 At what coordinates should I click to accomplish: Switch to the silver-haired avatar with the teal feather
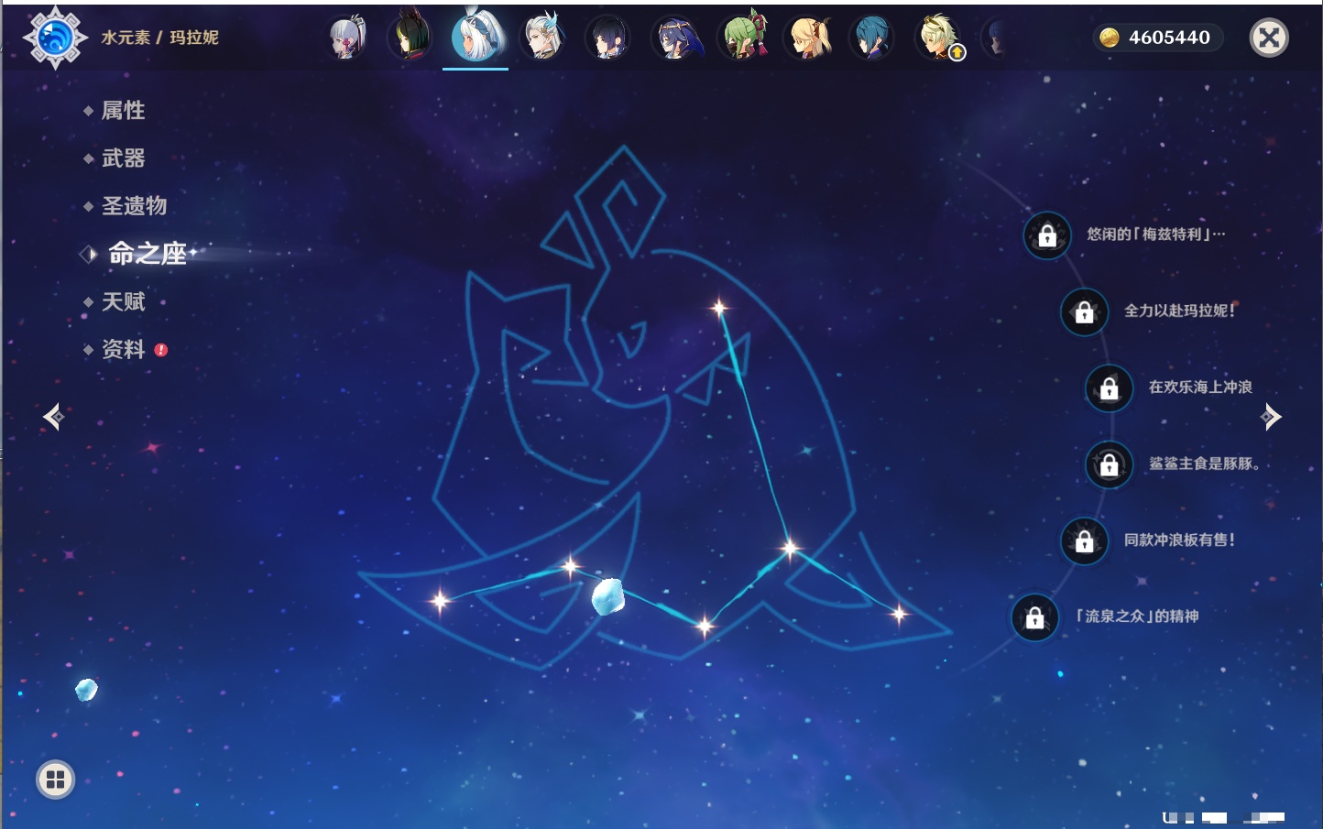pyautogui.click(x=542, y=38)
